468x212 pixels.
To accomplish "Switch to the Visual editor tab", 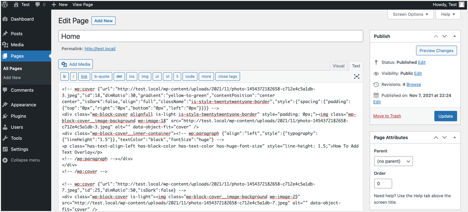I will [x=338, y=66].
